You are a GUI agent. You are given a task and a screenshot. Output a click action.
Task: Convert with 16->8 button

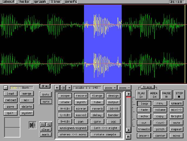pos(113,108)
